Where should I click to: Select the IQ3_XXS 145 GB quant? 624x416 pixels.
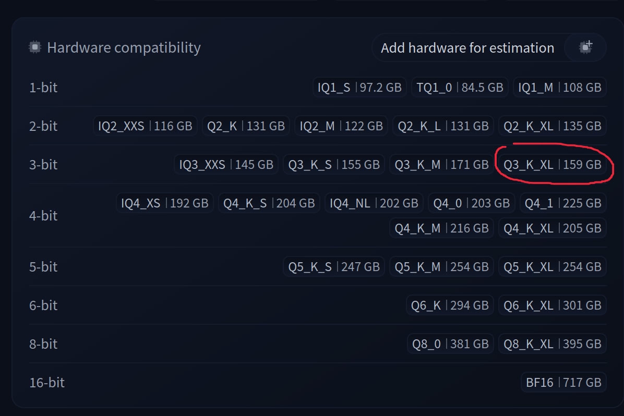point(226,164)
